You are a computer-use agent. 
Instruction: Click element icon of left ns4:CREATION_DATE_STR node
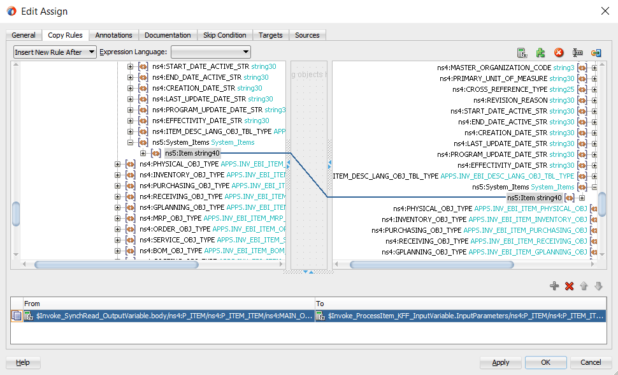click(143, 89)
